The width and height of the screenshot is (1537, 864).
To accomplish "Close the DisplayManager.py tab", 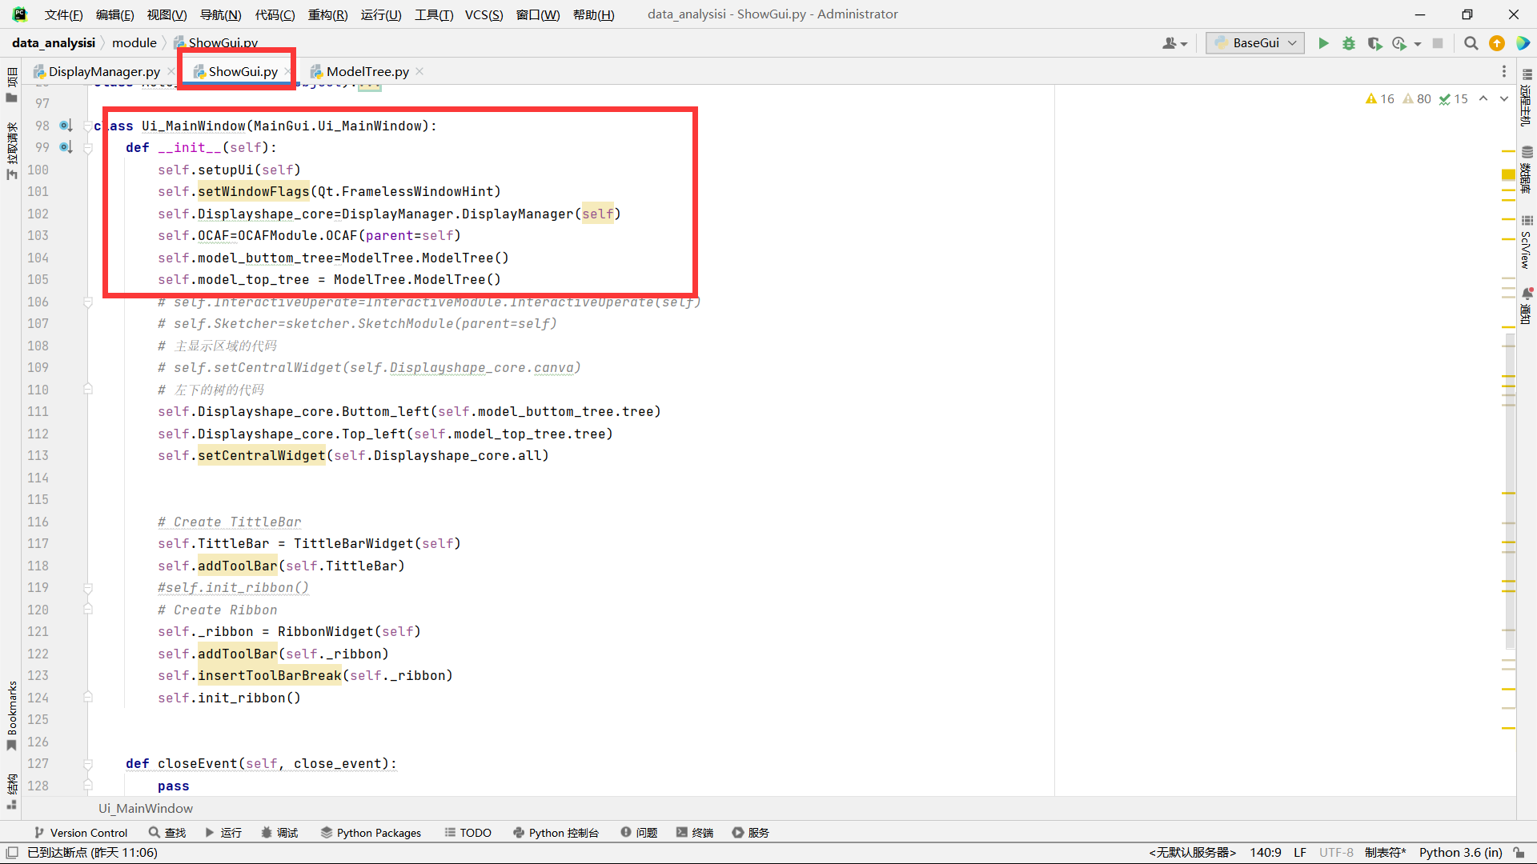I will [171, 72].
